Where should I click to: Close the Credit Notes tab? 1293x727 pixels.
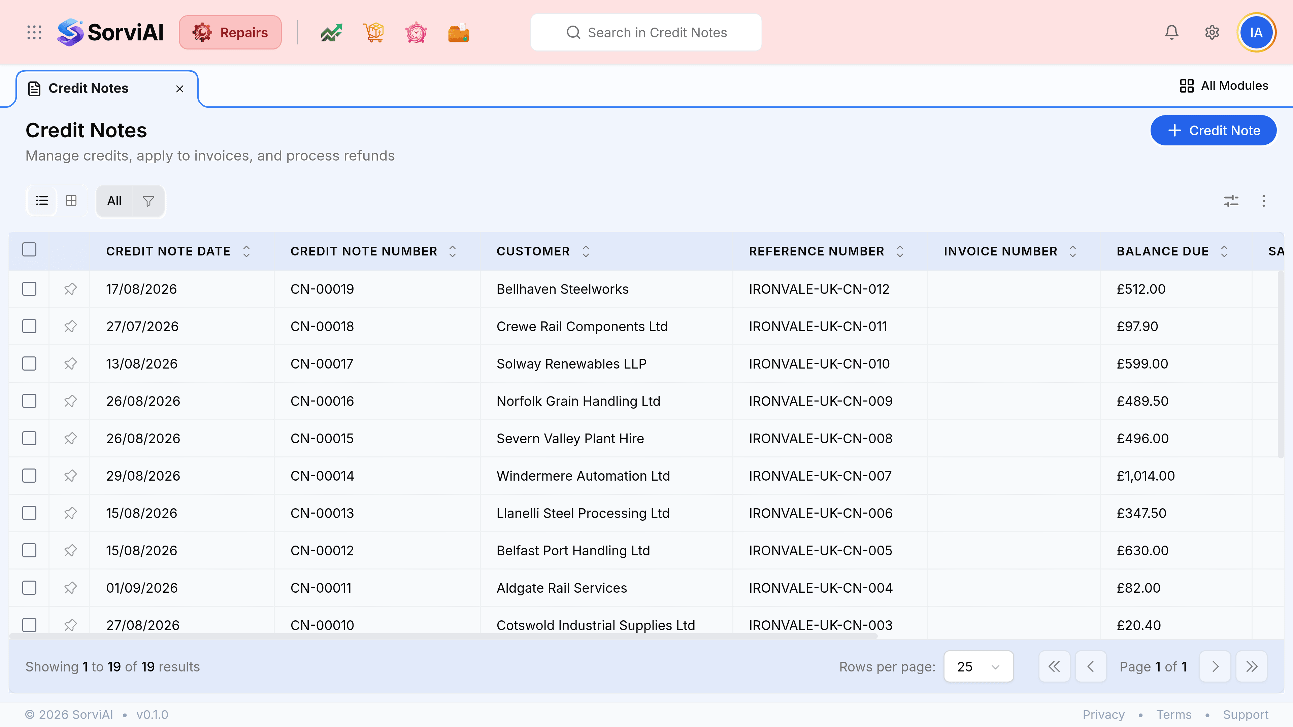click(180, 89)
